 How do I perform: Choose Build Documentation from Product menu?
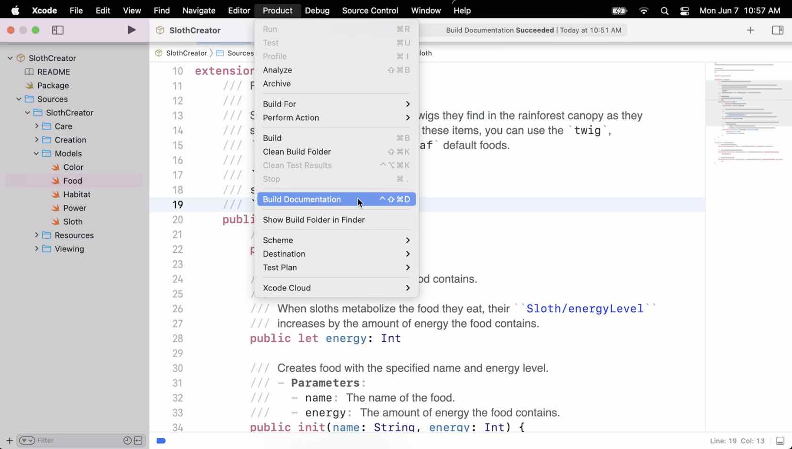point(336,200)
